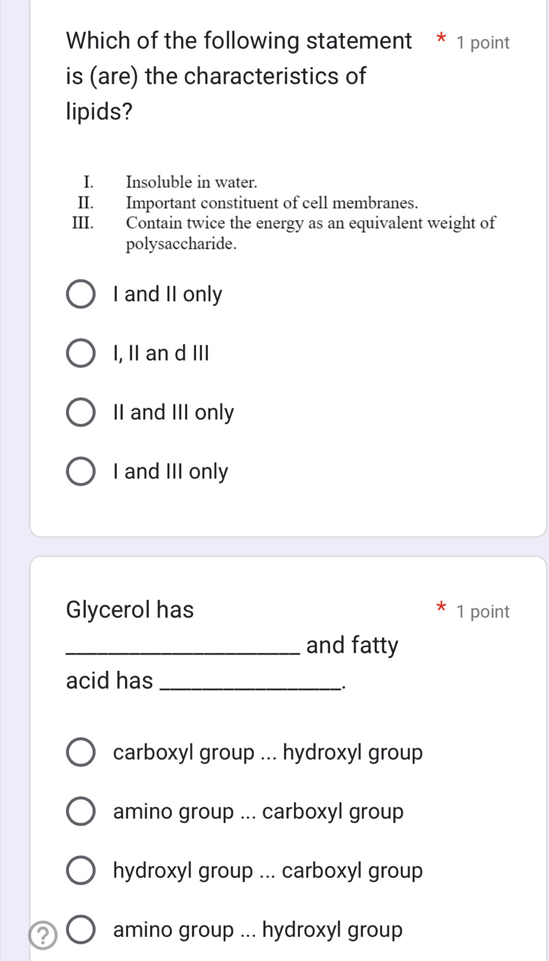Click the polysaccharide energy statement

tap(311, 223)
